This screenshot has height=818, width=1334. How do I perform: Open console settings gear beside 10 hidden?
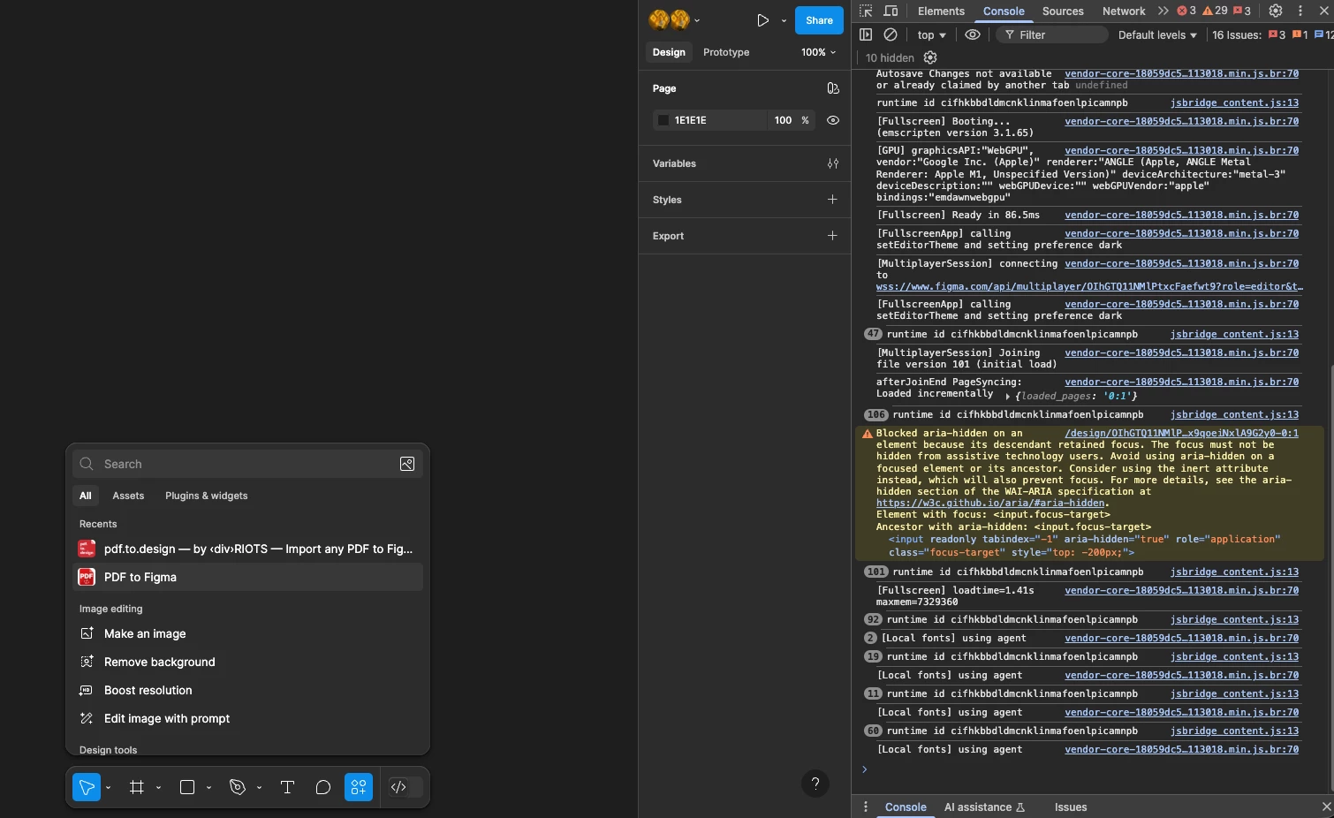930,57
